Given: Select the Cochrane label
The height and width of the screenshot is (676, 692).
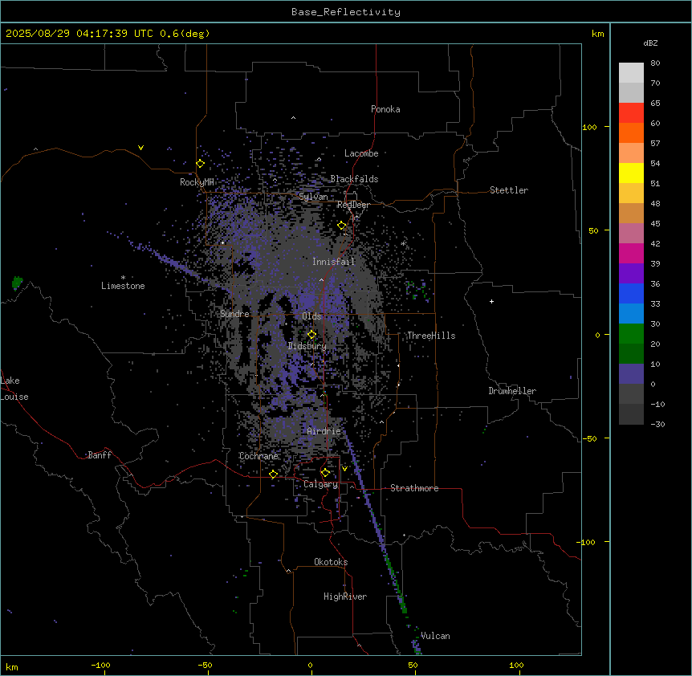Looking at the screenshot, I should click(x=258, y=456).
